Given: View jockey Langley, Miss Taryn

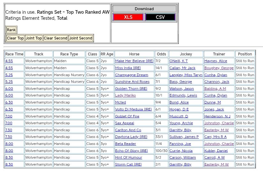Looking at the screenshot, I should [x=186, y=75].
